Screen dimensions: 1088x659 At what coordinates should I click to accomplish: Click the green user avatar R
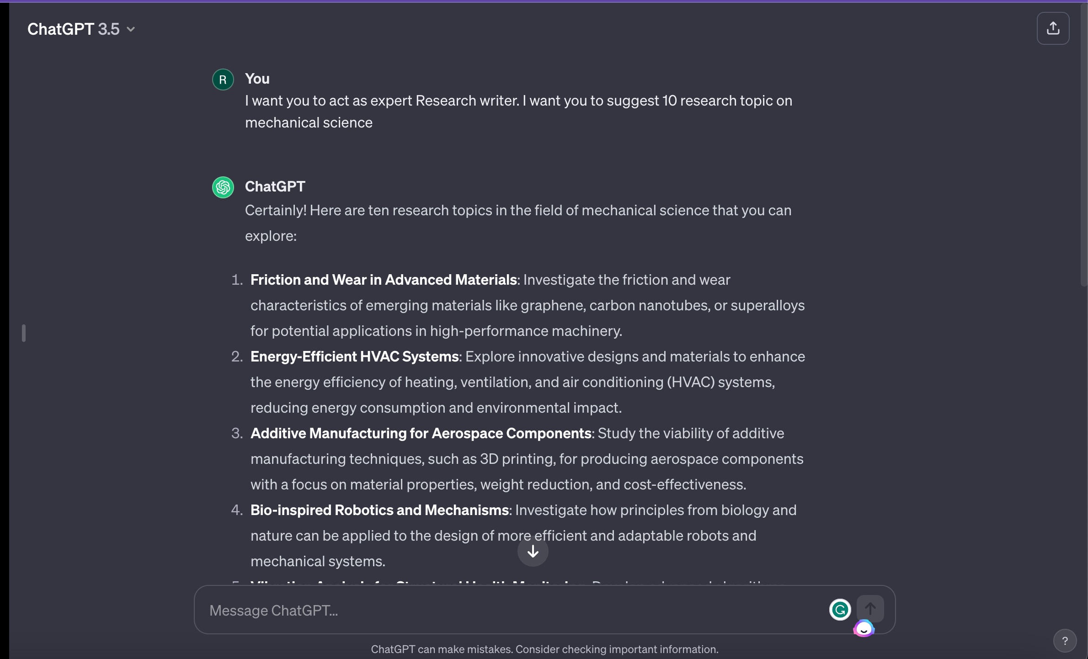pos(223,80)
